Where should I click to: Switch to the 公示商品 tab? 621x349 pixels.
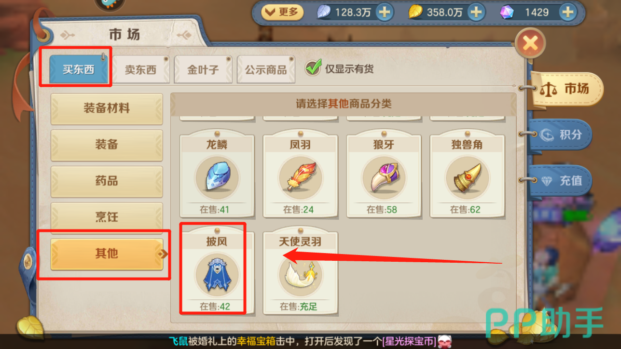[265, 69]
